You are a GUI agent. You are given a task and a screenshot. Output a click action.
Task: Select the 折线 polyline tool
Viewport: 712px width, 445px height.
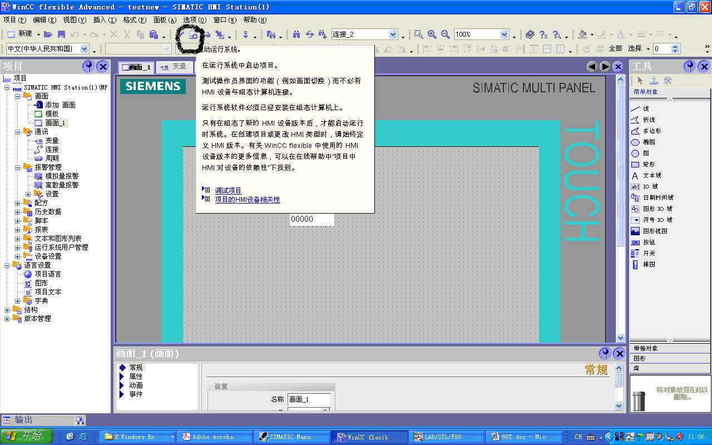click(x=643, y=120)
